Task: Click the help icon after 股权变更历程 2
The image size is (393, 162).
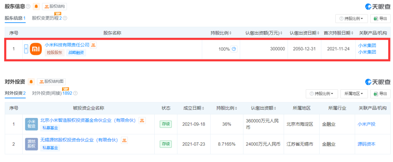Action: (x=65, y=18)
